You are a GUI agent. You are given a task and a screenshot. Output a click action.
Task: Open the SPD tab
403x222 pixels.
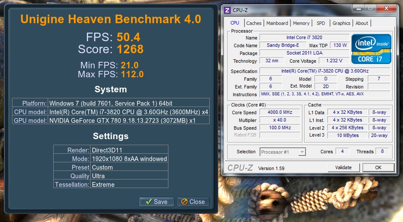[321, 23]
